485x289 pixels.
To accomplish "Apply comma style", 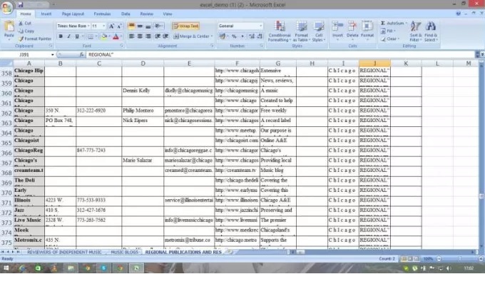I will coord(242,36).
